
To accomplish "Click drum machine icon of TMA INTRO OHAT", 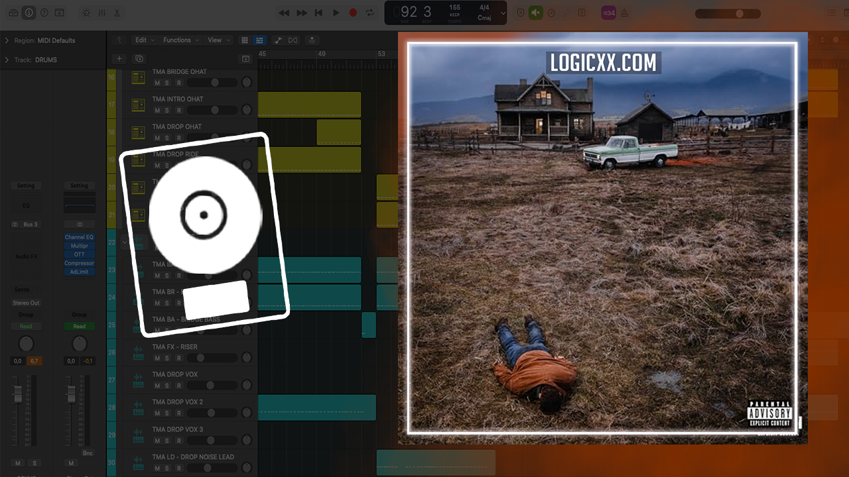I will (138, 105).
